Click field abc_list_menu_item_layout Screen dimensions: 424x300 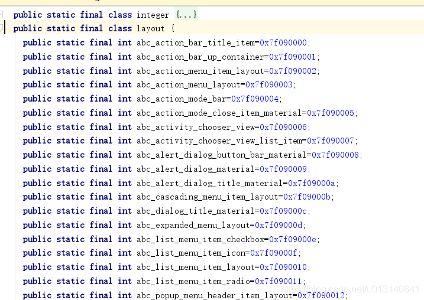point(196,267)
